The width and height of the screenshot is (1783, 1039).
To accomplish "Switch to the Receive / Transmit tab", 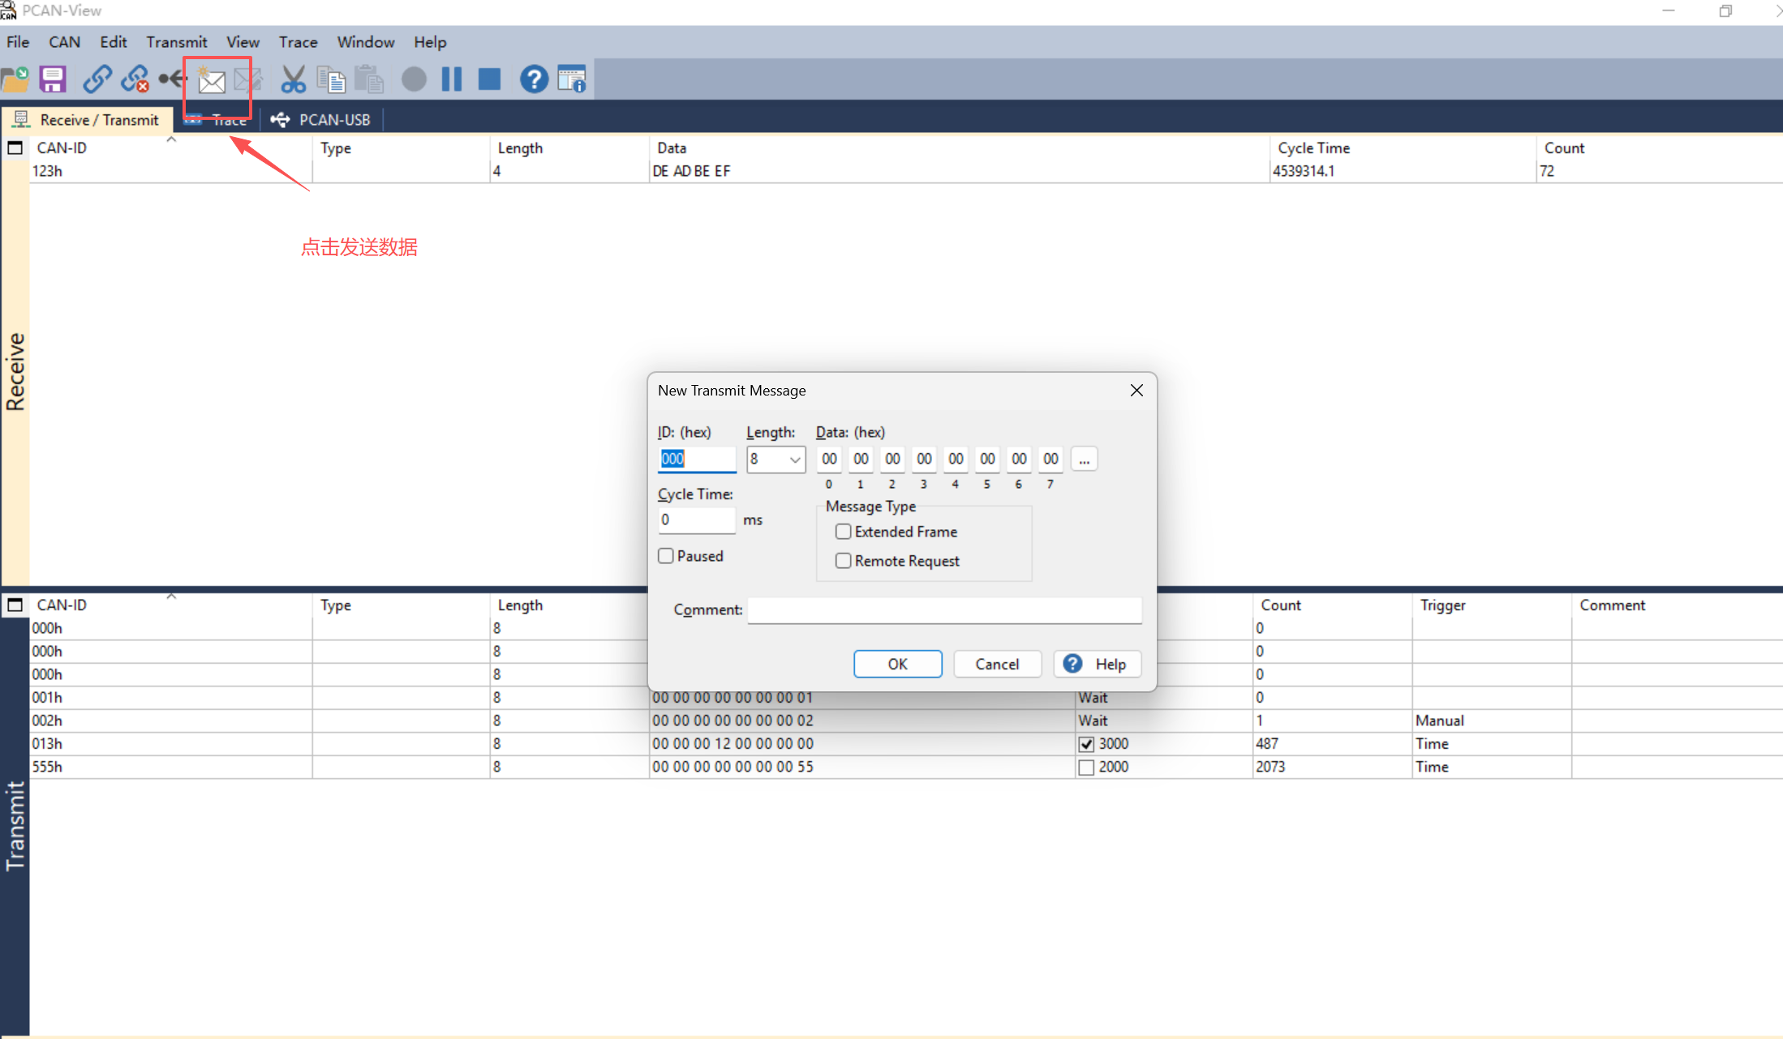I will click(x=87, y=120).
